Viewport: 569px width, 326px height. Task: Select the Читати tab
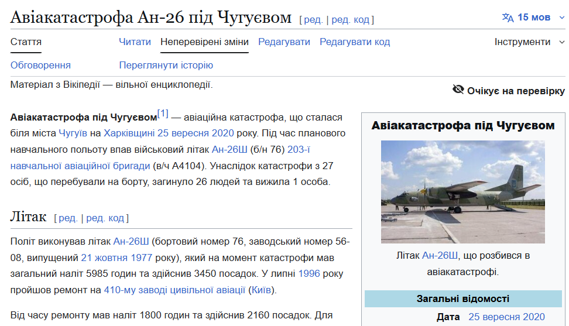135,42
